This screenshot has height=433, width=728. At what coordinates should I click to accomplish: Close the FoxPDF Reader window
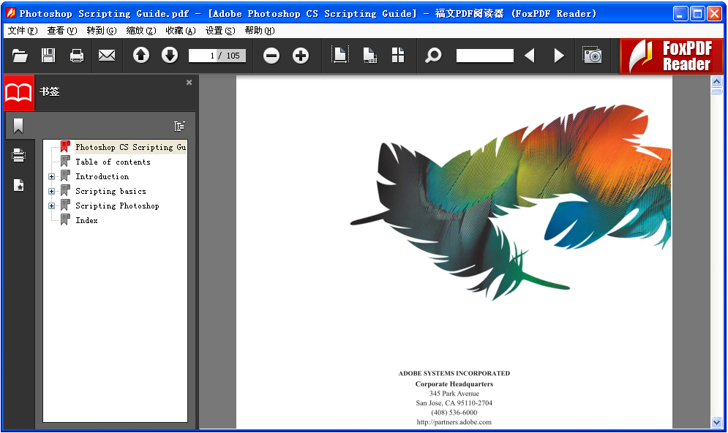click(x=714, y=13)
